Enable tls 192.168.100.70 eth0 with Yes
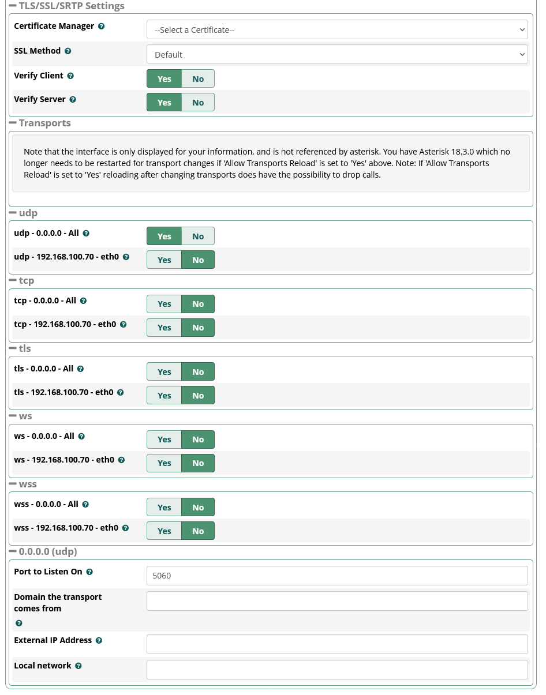546x695 pixels. pyautogui.click(x=164, y=396)
